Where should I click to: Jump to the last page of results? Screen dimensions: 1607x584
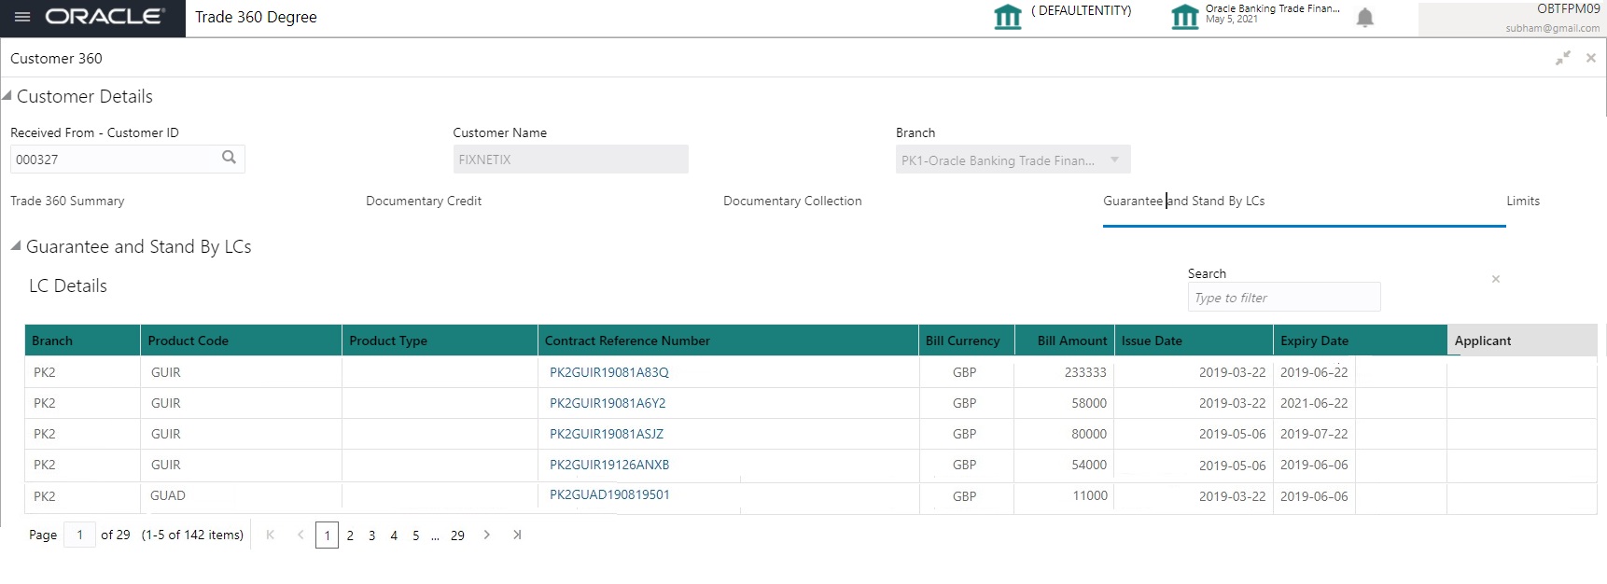pos(517,535)
